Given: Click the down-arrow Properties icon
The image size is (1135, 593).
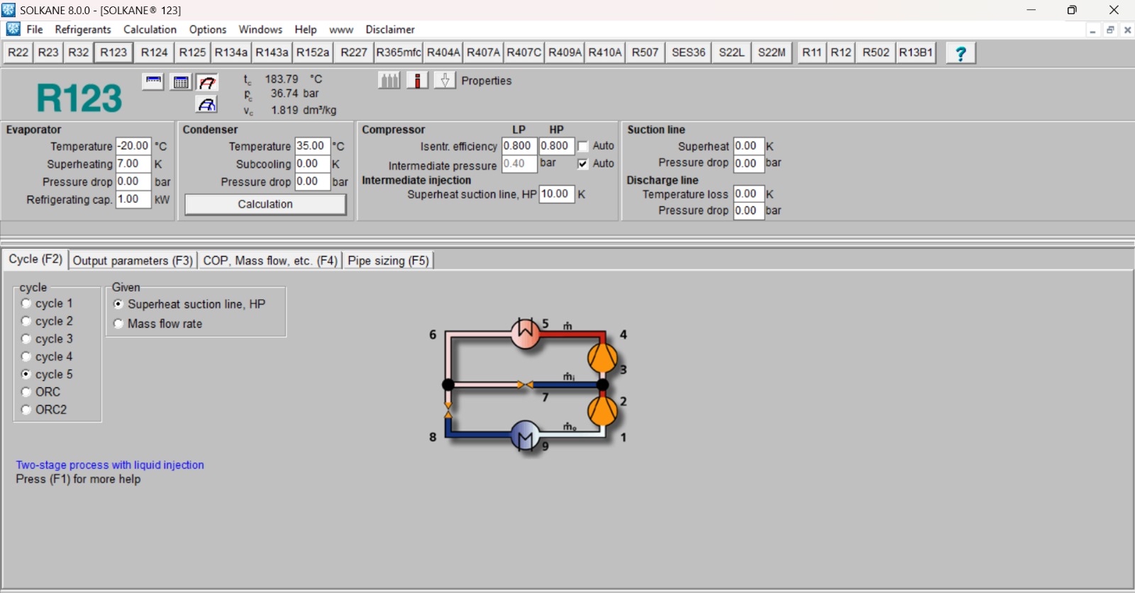Looking at the screenshot, I should (445, 80).
